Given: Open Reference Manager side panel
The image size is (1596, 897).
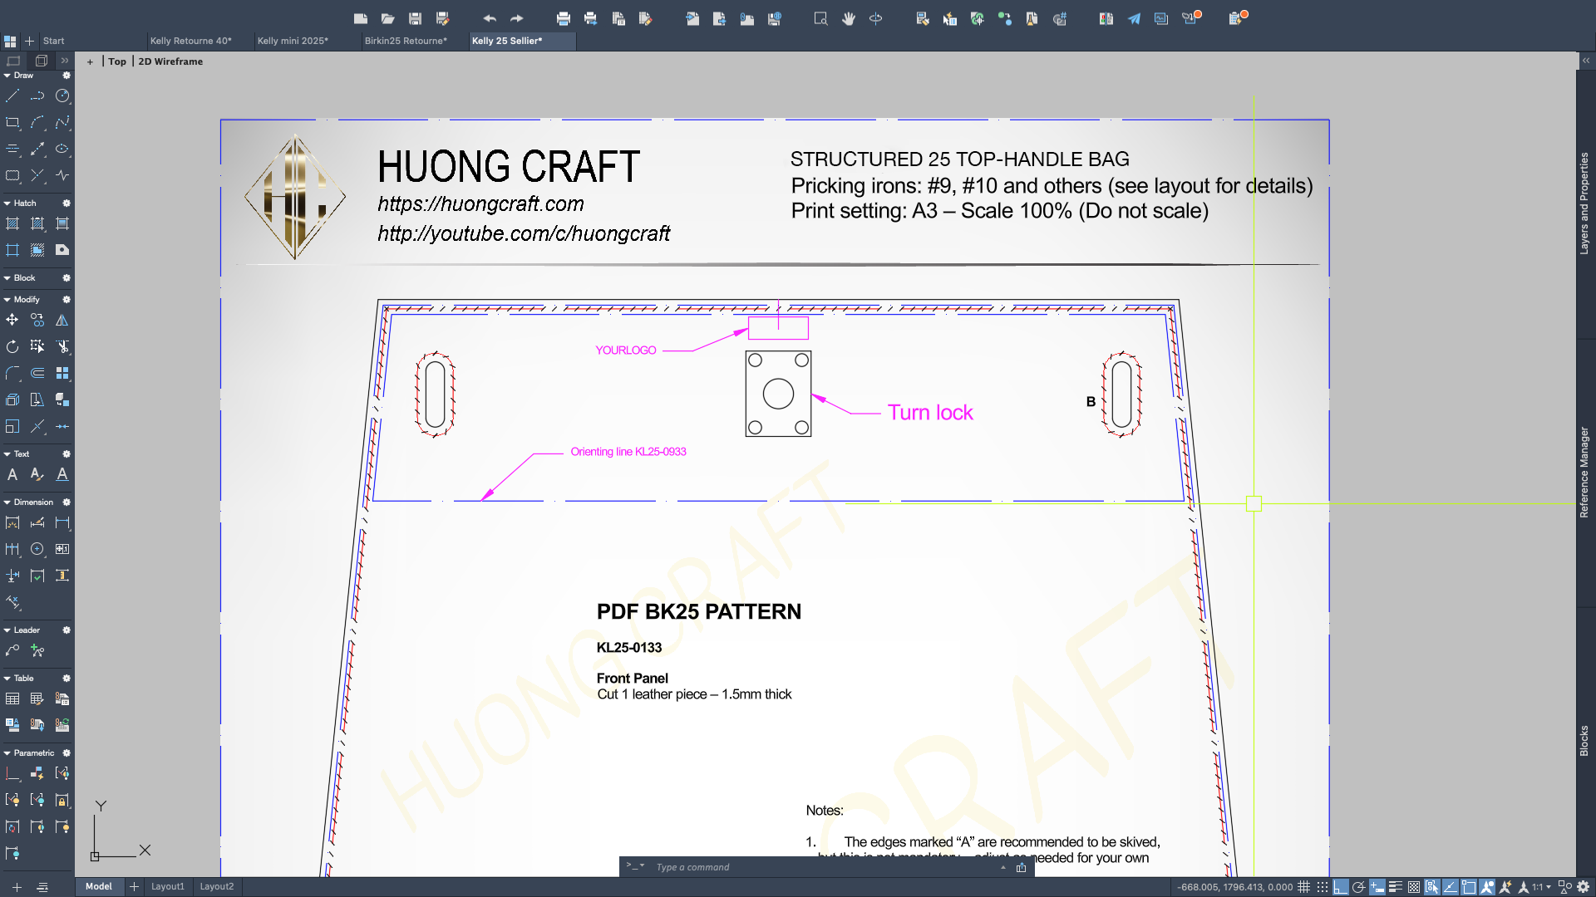Looking at the screenshot, I should [x=1584, y=473].
